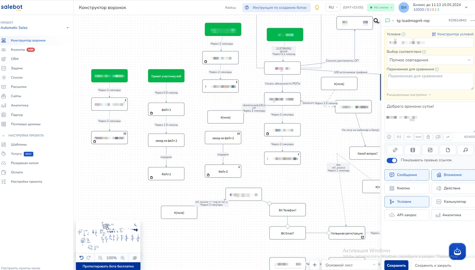475x270 pixels.
Task: Zoom in the funnel canvas
Action: (x=123, y=258)
